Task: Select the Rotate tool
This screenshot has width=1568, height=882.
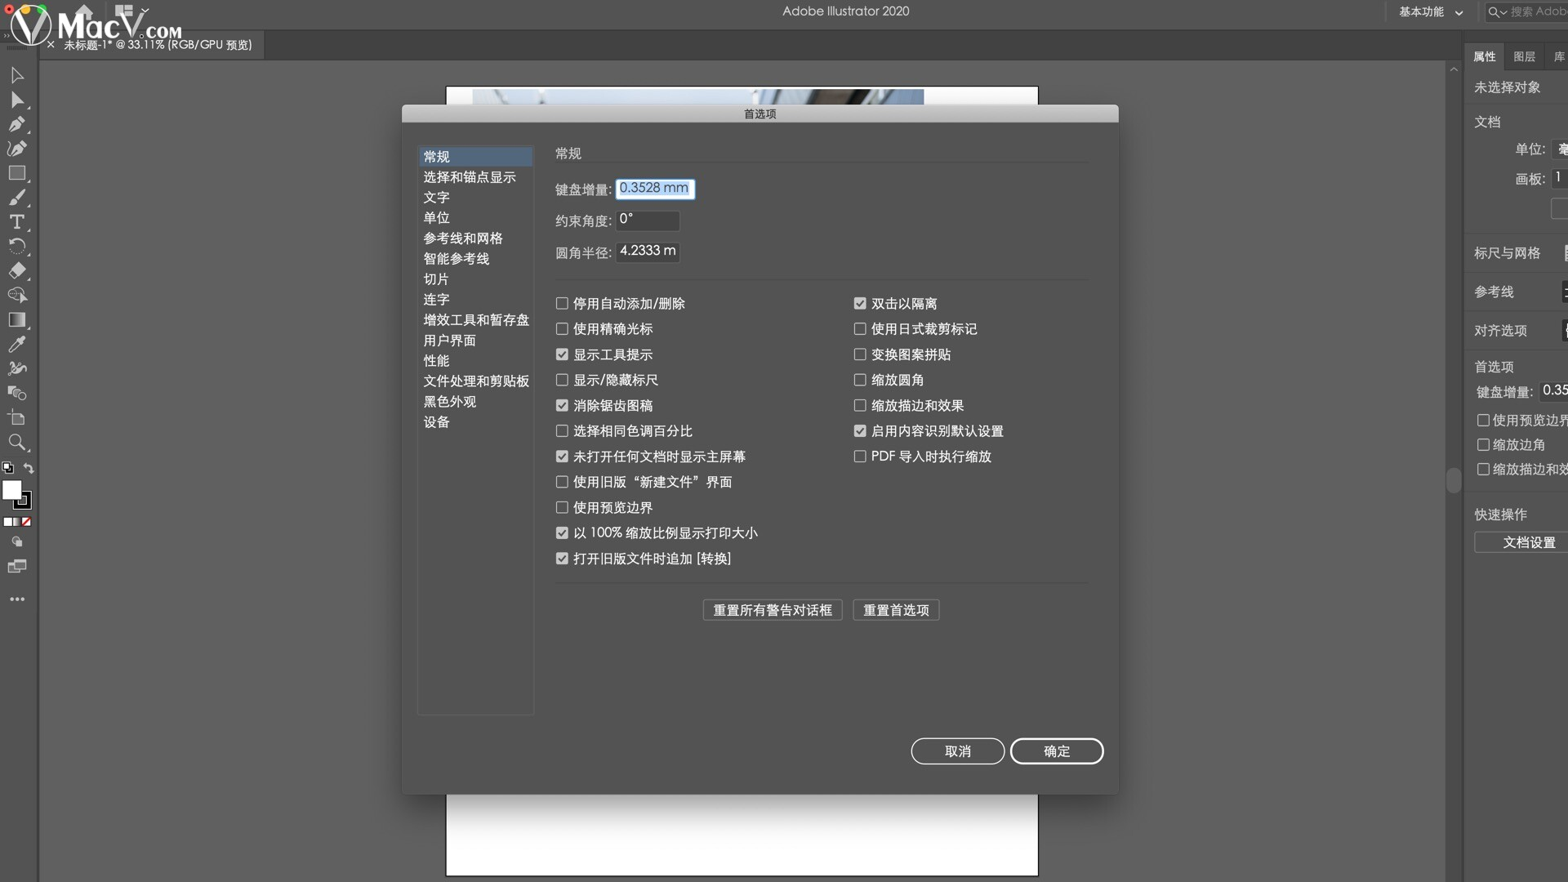Action: [17, 247]
